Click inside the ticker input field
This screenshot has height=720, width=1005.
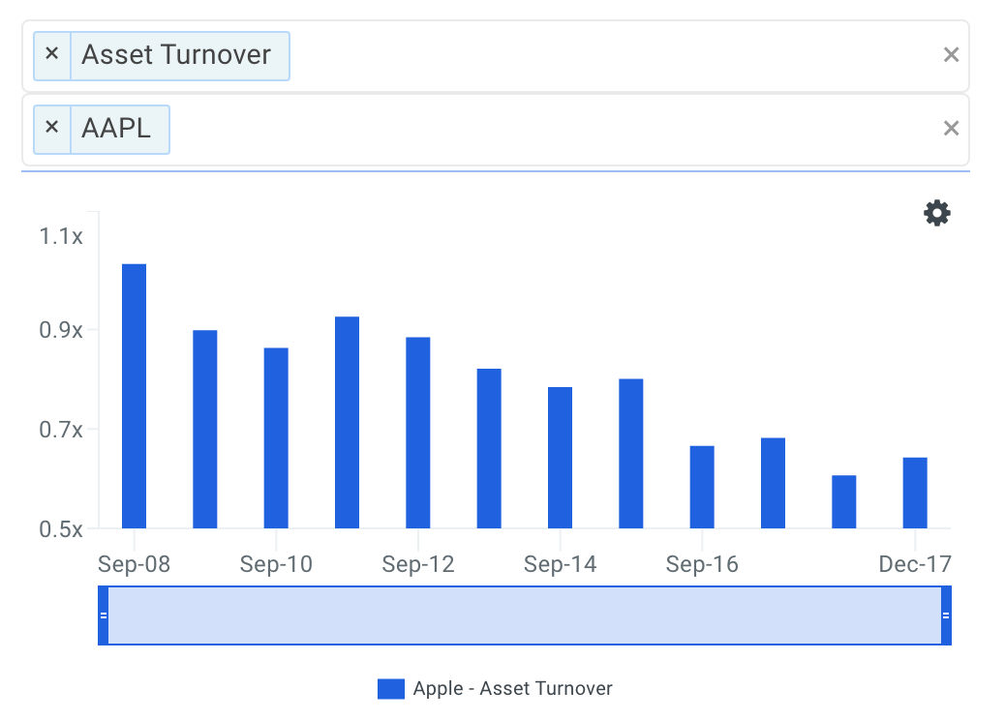[x=496, y=130]
